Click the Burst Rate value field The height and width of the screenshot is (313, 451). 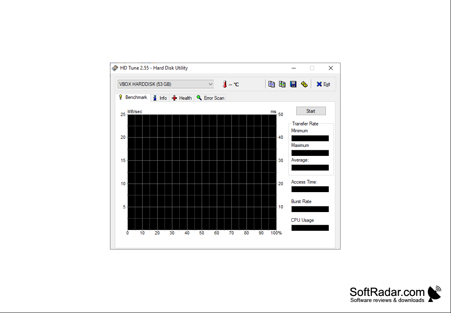(x=310, y=209)
